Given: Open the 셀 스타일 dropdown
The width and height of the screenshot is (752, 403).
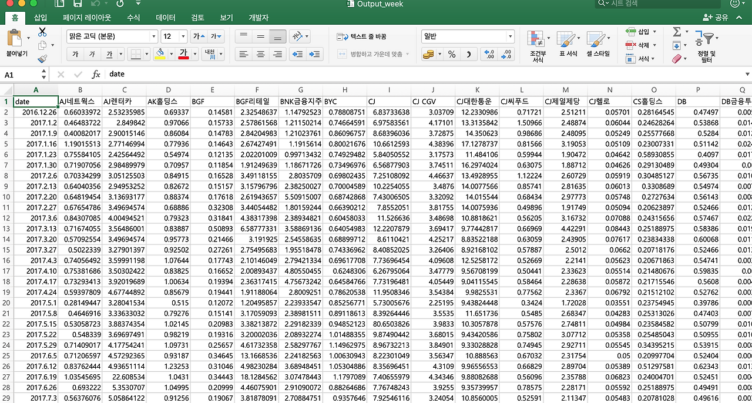Looking at the screenshot, I should click(597, 44).
